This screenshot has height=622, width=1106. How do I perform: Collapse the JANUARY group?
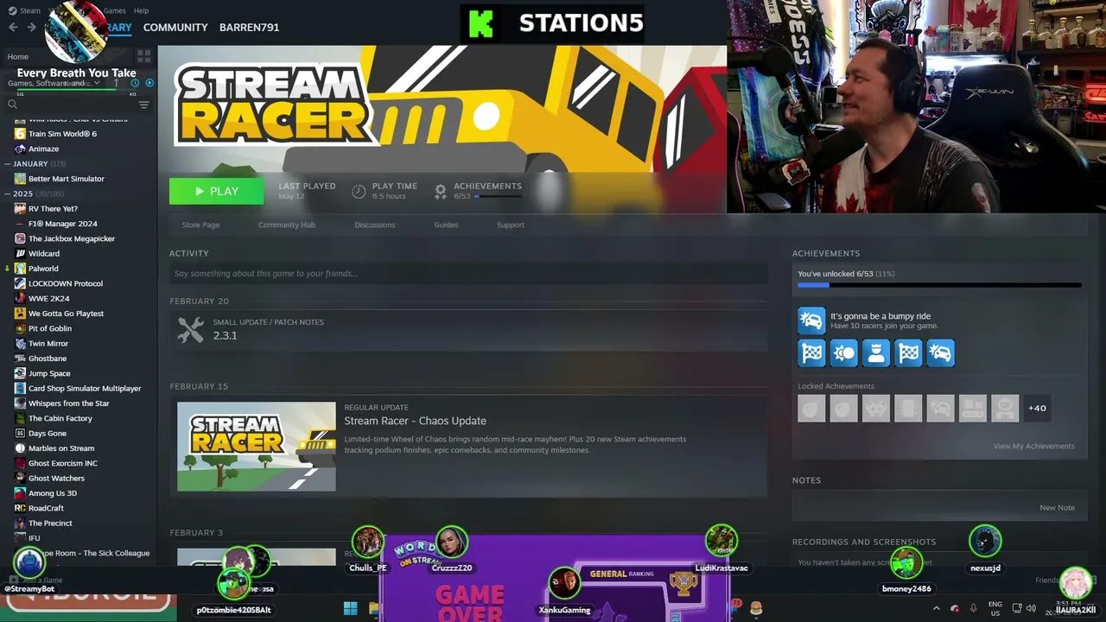pyautogui.click(x=8, y=163)
